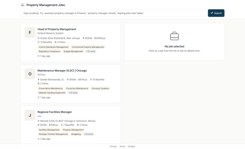
Task: Click location pin icon for East Rutherford job
Action: pos(39,38)
